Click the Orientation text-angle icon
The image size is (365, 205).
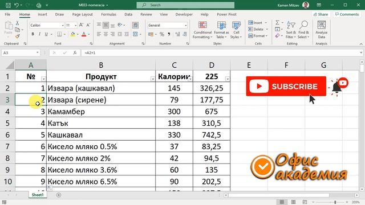click(x=120, y=25)
